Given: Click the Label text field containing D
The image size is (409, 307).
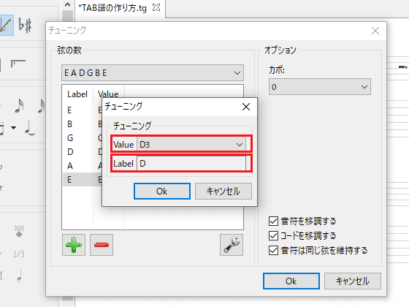Looking at the screenshot, I should click(x=191, y=164).
